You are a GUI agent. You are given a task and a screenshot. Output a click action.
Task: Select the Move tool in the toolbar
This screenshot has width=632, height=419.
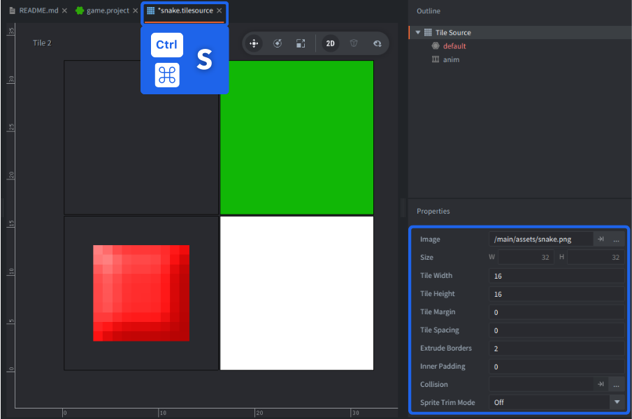point(254,43)
